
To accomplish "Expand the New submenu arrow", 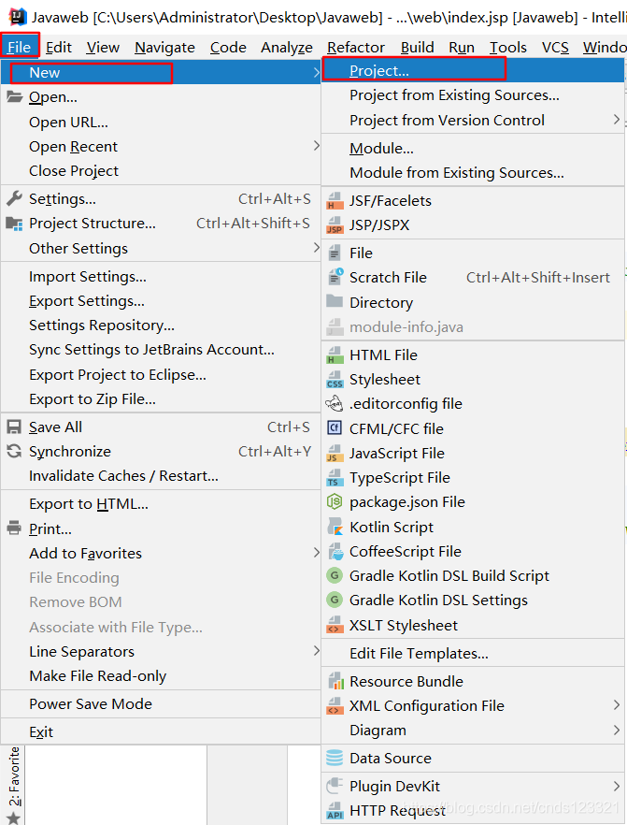I will (x=317, y=72).
